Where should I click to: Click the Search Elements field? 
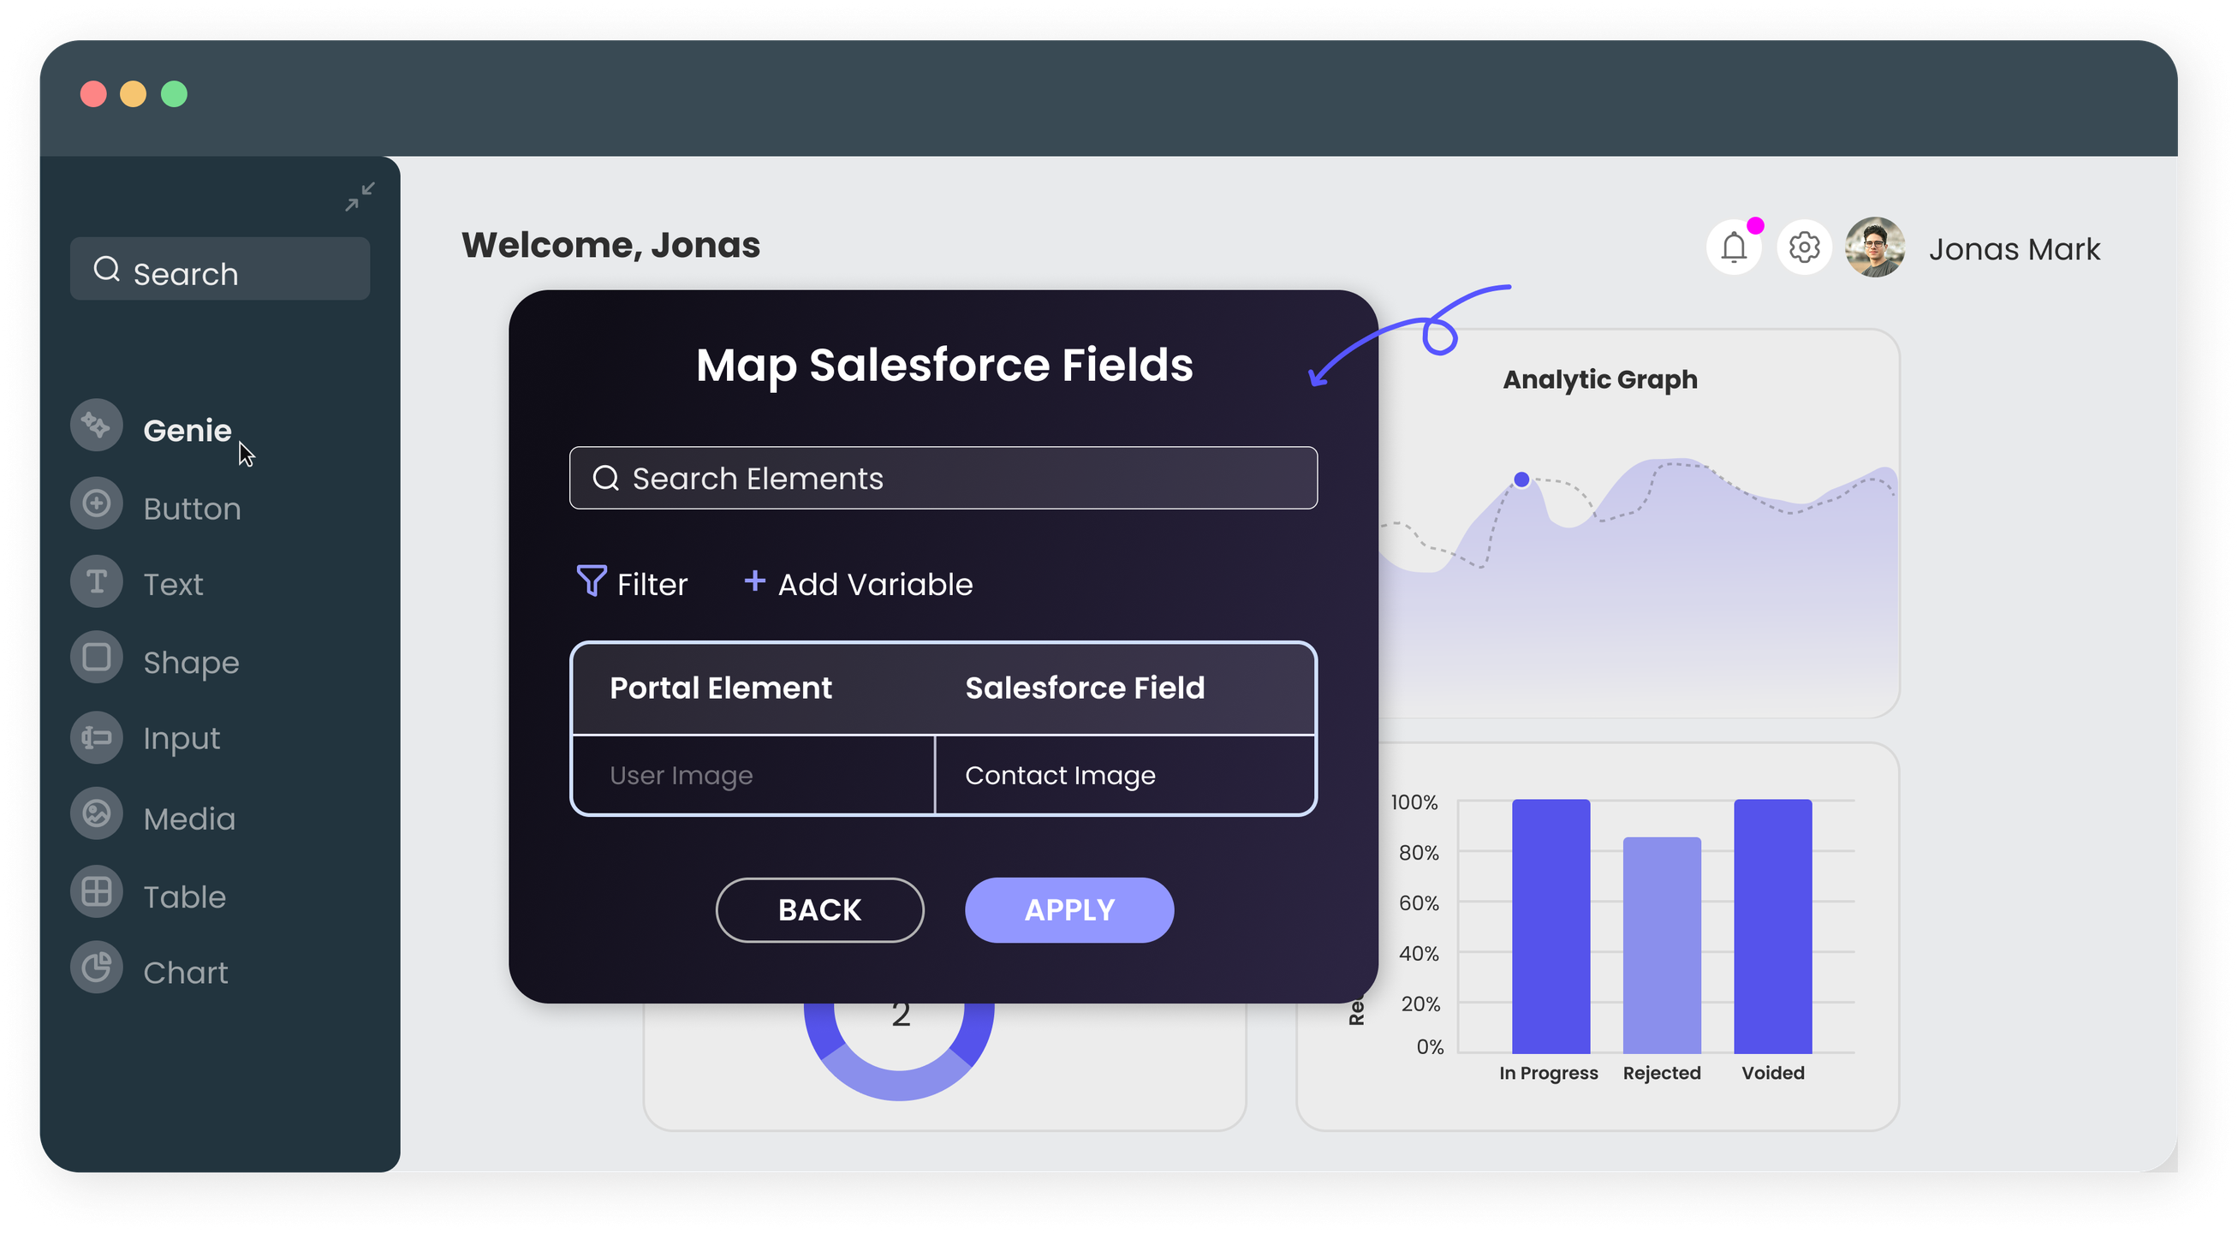click(943, 478)
